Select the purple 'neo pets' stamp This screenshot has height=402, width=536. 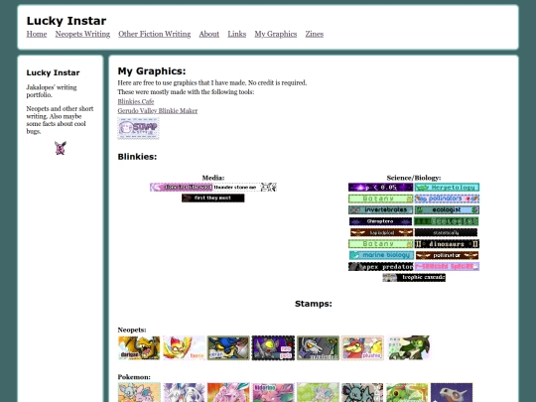tap(273, 348)
